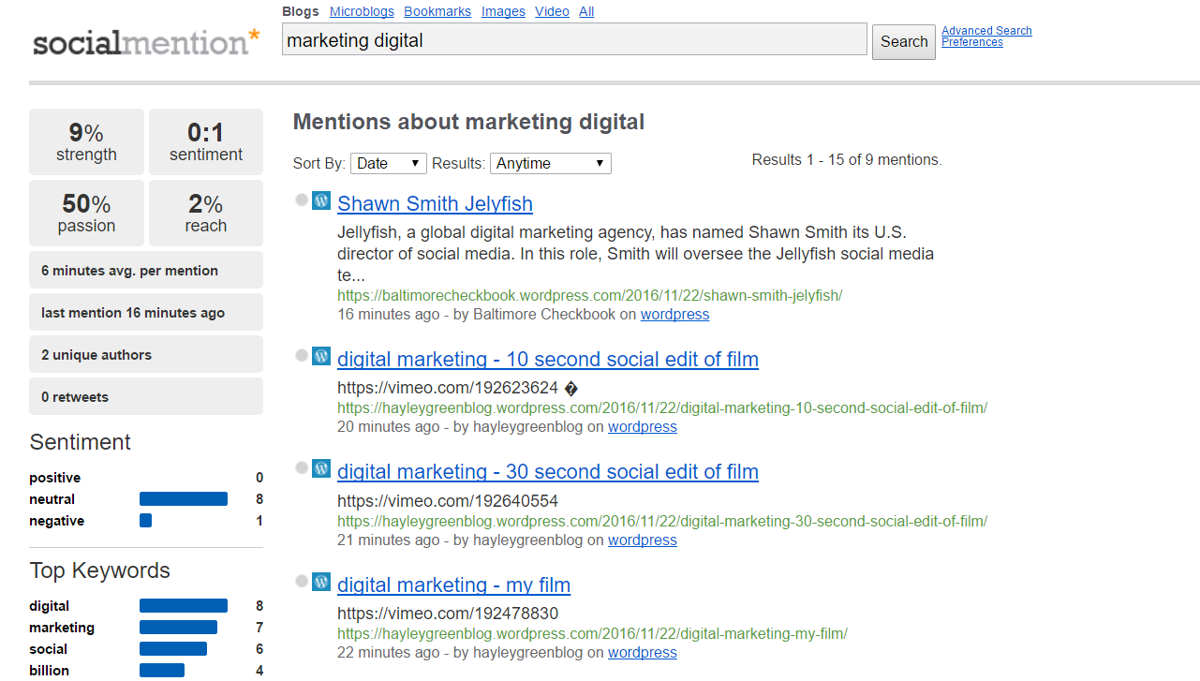Click the 2 unique authors box
Viewport: 1200px width, 681px height.
(146, 354)
